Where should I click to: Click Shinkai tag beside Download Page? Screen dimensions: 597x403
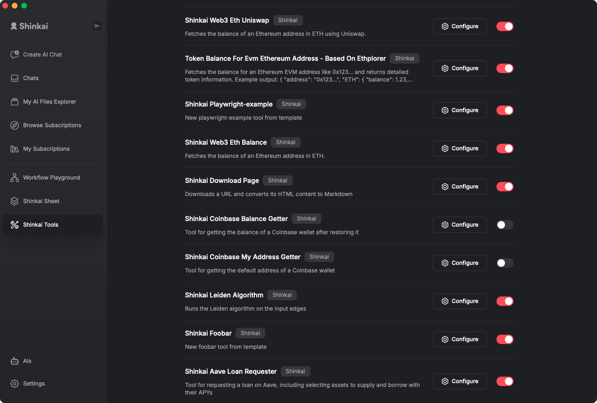[x=277, y=181]
